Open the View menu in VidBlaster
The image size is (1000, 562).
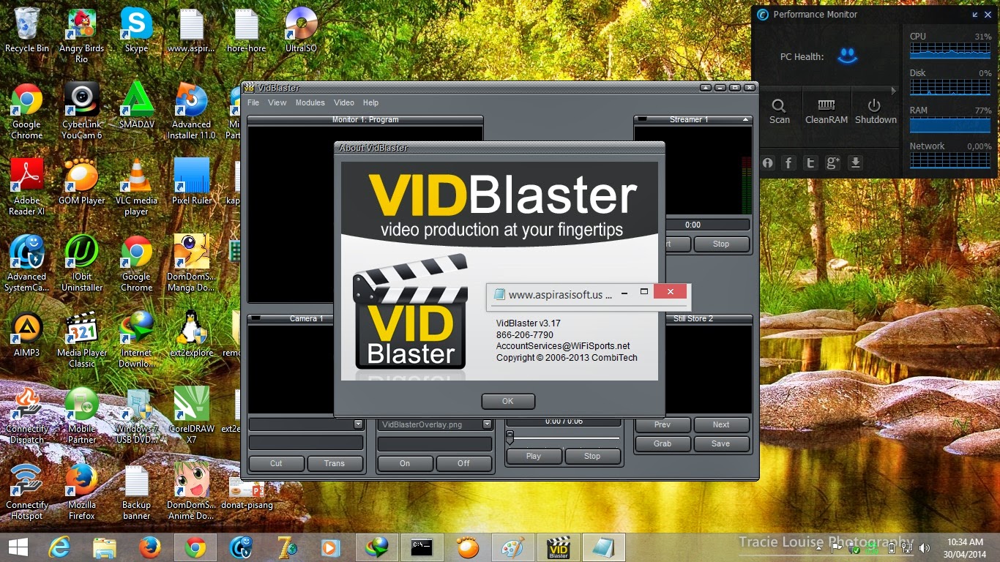277,102
